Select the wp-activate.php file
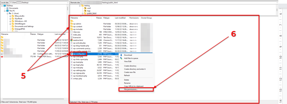 pyautogui.click(x=79, y=43)
